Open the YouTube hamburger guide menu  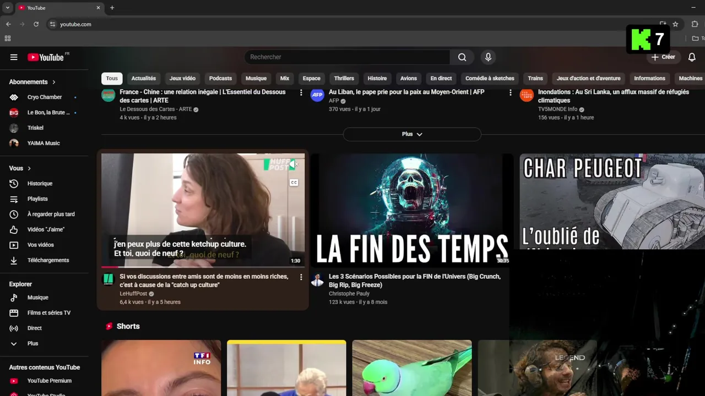(x=14, y=57)
